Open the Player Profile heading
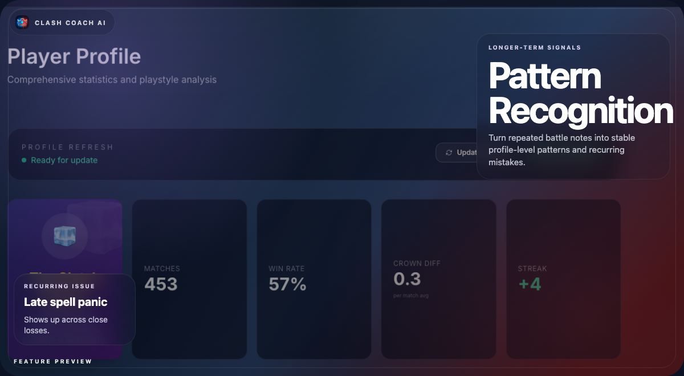 click(74, 56)
